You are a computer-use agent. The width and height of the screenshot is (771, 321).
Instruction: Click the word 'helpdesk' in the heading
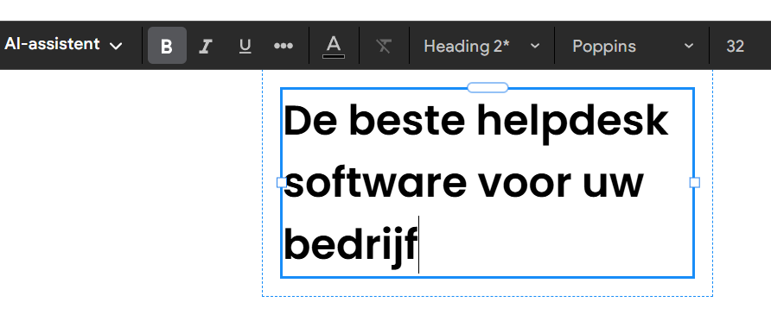[572, 123]
